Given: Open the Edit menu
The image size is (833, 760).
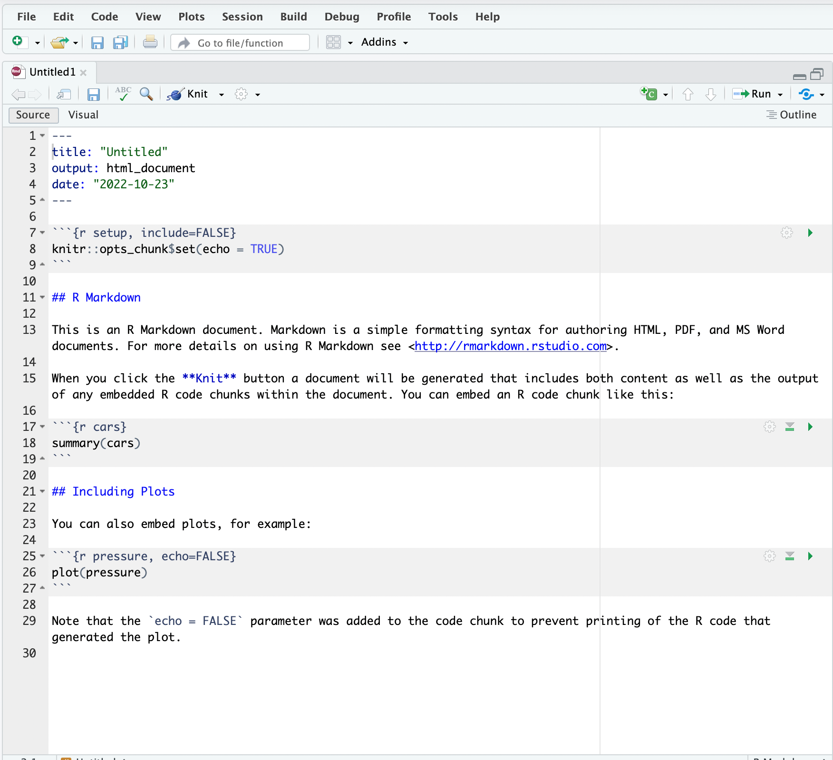Looking at the screenshot, I should click(x=63, y=17).
